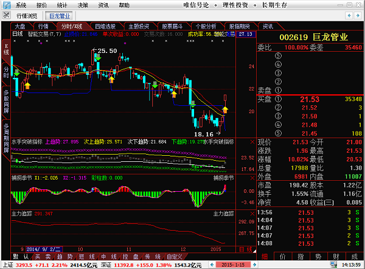Click the 行情浏览 toolbar button
This screenshot has width=365, height=269.
(27, 16)
